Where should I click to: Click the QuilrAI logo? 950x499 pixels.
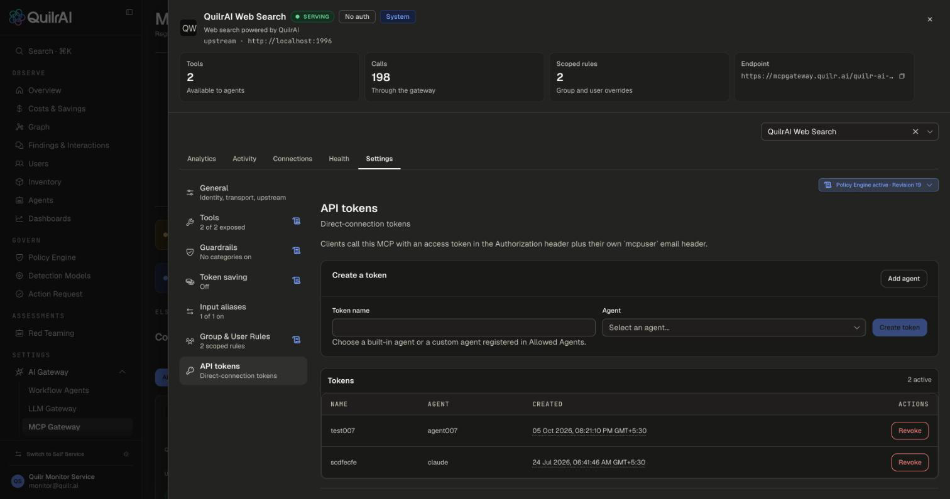pos(40,17)
